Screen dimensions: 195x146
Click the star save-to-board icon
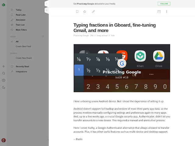coord(85,12)
